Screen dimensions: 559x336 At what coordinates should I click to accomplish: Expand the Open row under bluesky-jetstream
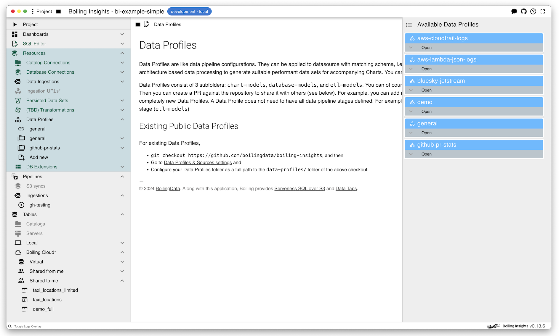pyautogui.click(x=411, y=90)
